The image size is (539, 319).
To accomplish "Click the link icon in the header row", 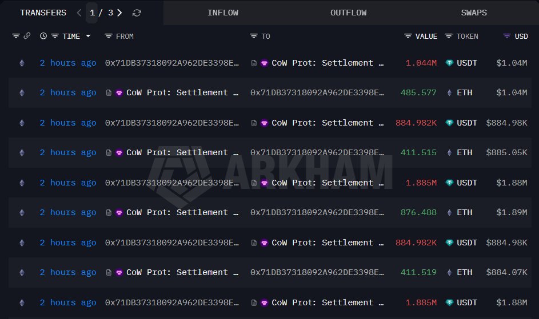I will click(x=27, y=36).
